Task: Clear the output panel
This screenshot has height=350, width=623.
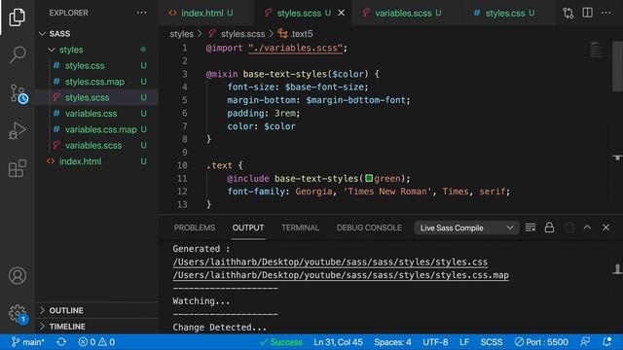Action: point(531,227)
